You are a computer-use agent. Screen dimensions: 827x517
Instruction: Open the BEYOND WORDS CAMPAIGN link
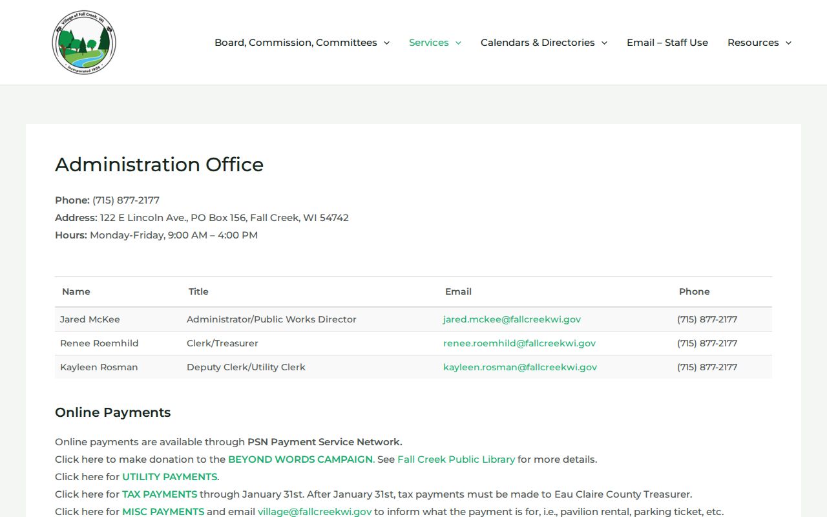point(300,459)
